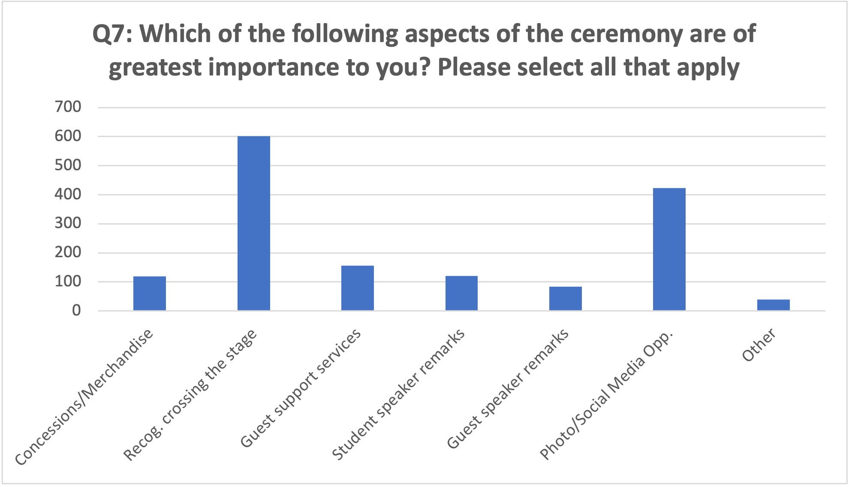
Task: Click the 700 value on vertical axis
Action: [68, 107]
